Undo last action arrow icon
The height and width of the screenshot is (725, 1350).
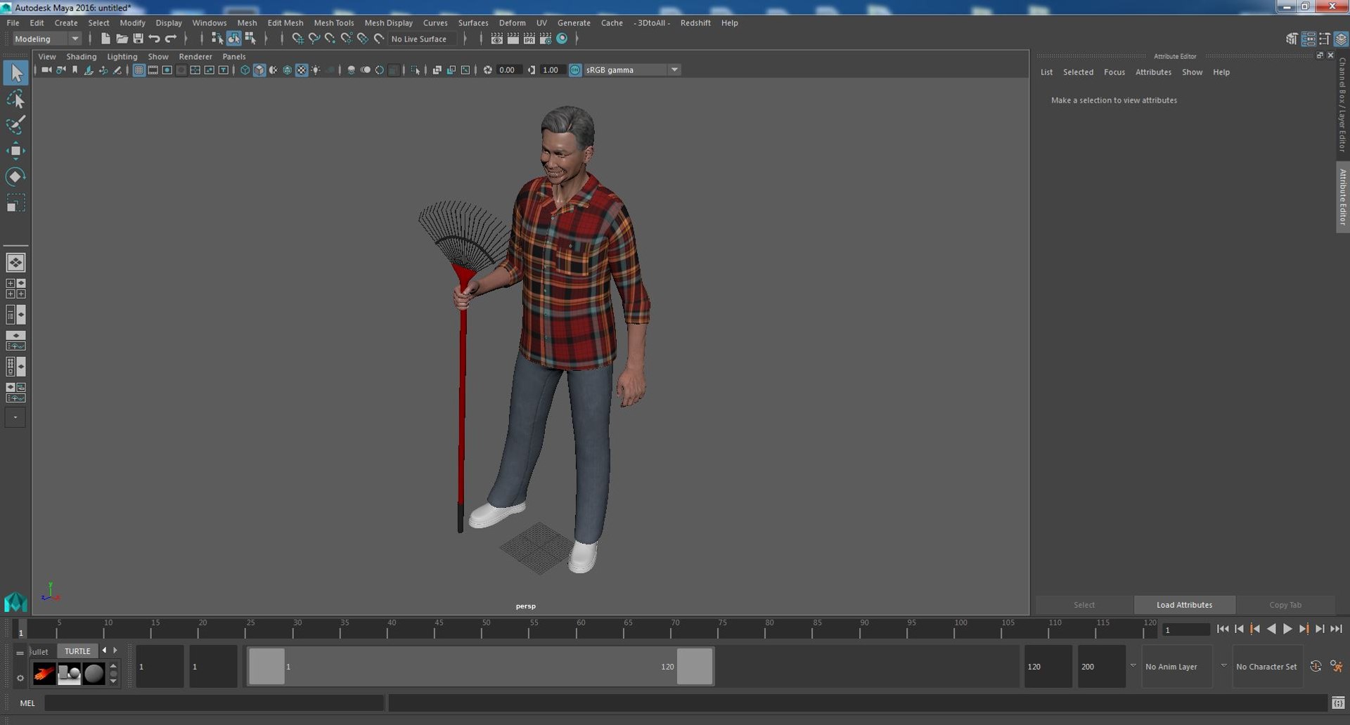(x=154, y=39)
